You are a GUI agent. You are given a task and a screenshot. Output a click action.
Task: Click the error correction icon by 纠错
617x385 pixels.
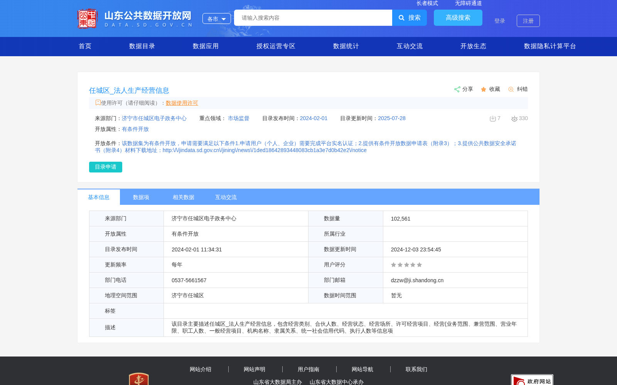click(511, 89)
